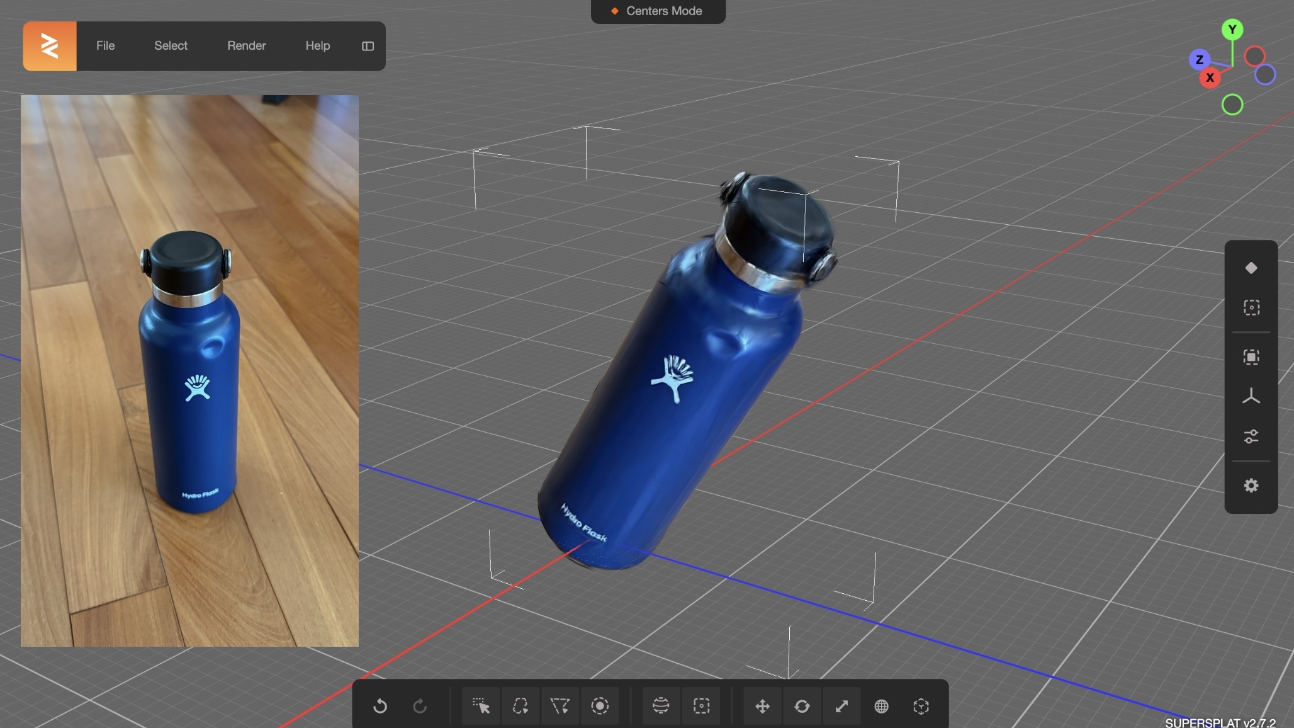Activate the Move translate tool

click(762, 706)
